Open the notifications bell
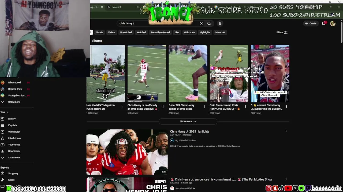 pyautogui.click(x=324, y=23)
